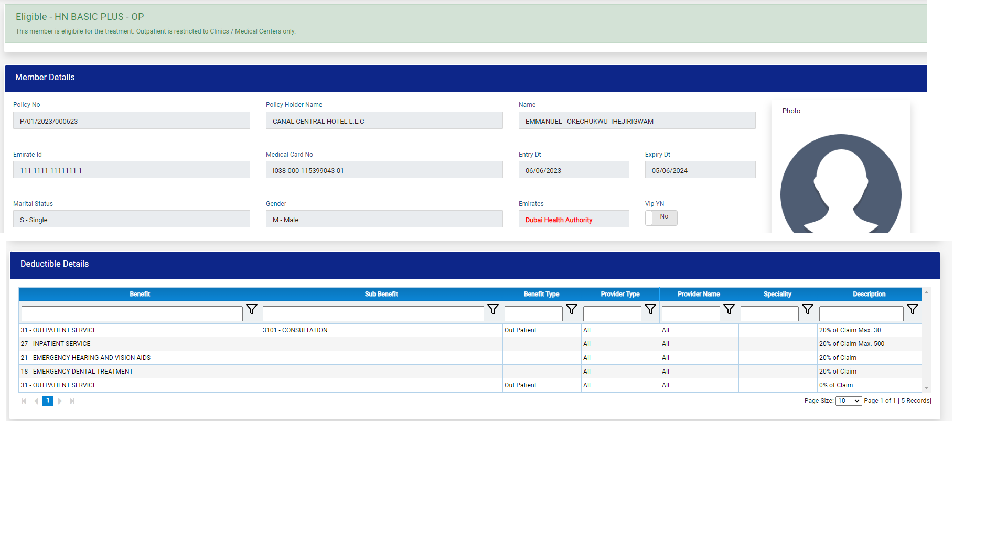Click the Sub Benefit filter text box
Viewport: 1007px width, 545px height.
click(373, 313)
